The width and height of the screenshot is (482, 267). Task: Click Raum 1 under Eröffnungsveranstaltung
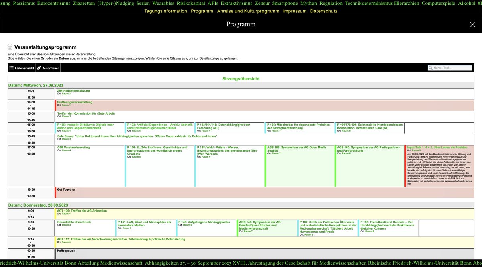coord(66,105)
